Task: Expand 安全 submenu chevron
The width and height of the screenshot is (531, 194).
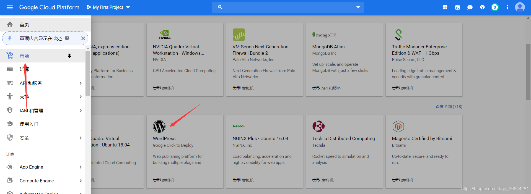Action: click(x=81, y=138)
